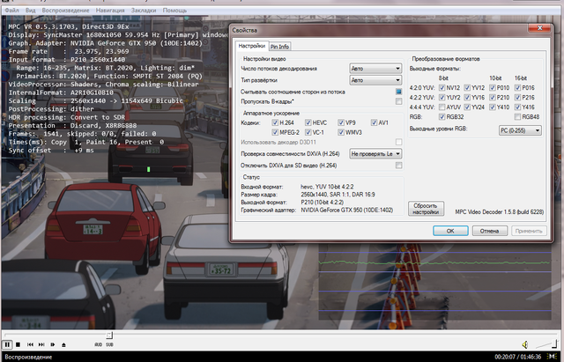Toggle the P210 output format
This screenshot has height=362, width=564.
point(493,98)
